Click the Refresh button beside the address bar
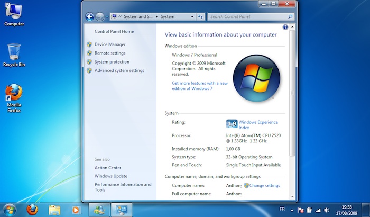The height and width of the screenshot is (217, 370). click(x=200, y=17)
